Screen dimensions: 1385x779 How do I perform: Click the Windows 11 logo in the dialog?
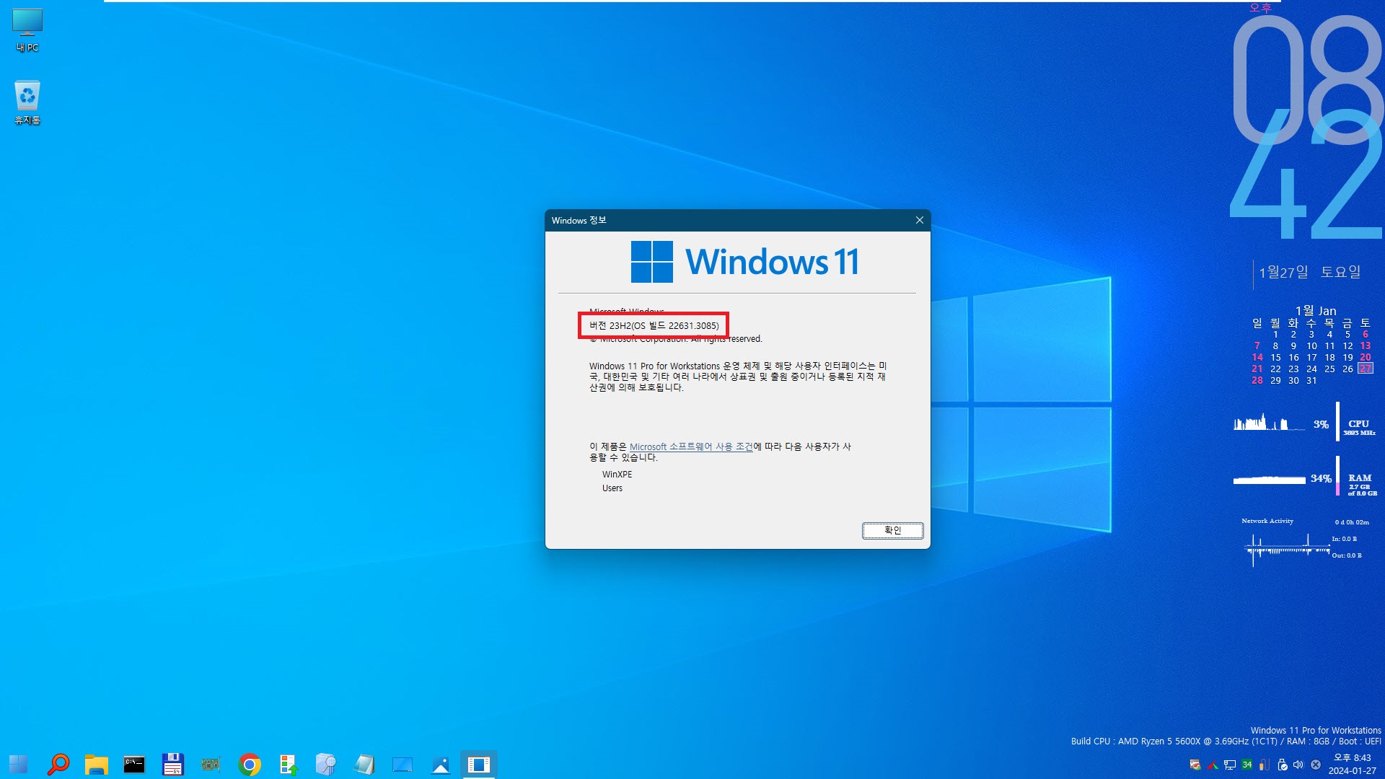[x=744, y=261]
